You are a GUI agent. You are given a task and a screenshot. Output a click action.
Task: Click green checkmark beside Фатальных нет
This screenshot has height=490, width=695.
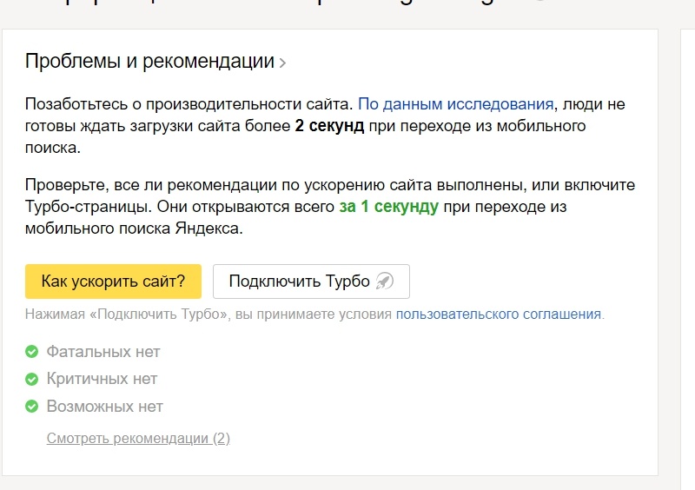point(32,352)
